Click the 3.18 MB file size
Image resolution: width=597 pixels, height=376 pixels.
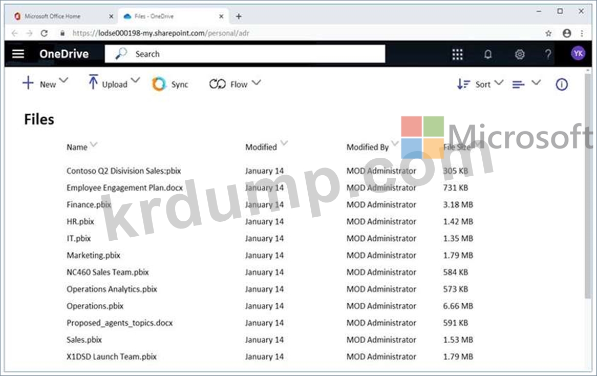tap(458, 204)
